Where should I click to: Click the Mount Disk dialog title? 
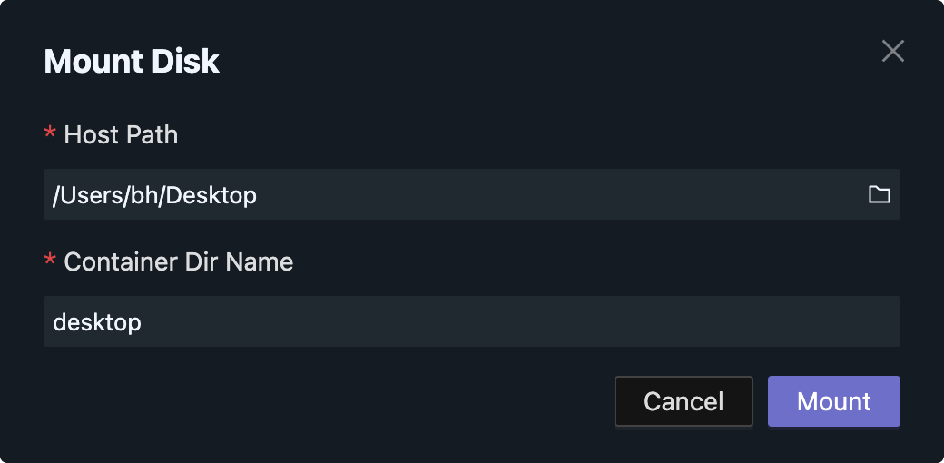pyautogui.click(x=132, y=62)
